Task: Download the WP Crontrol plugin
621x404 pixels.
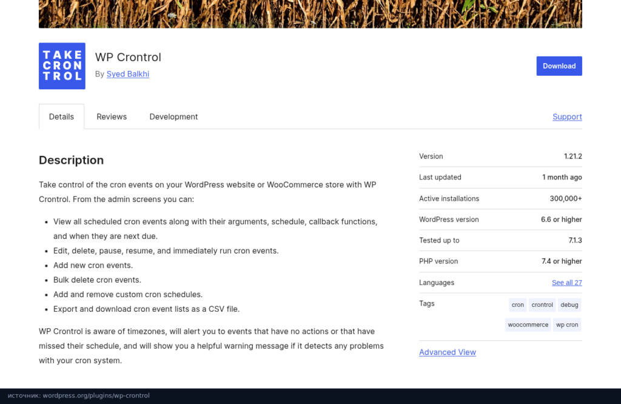Action: point(559,66)
